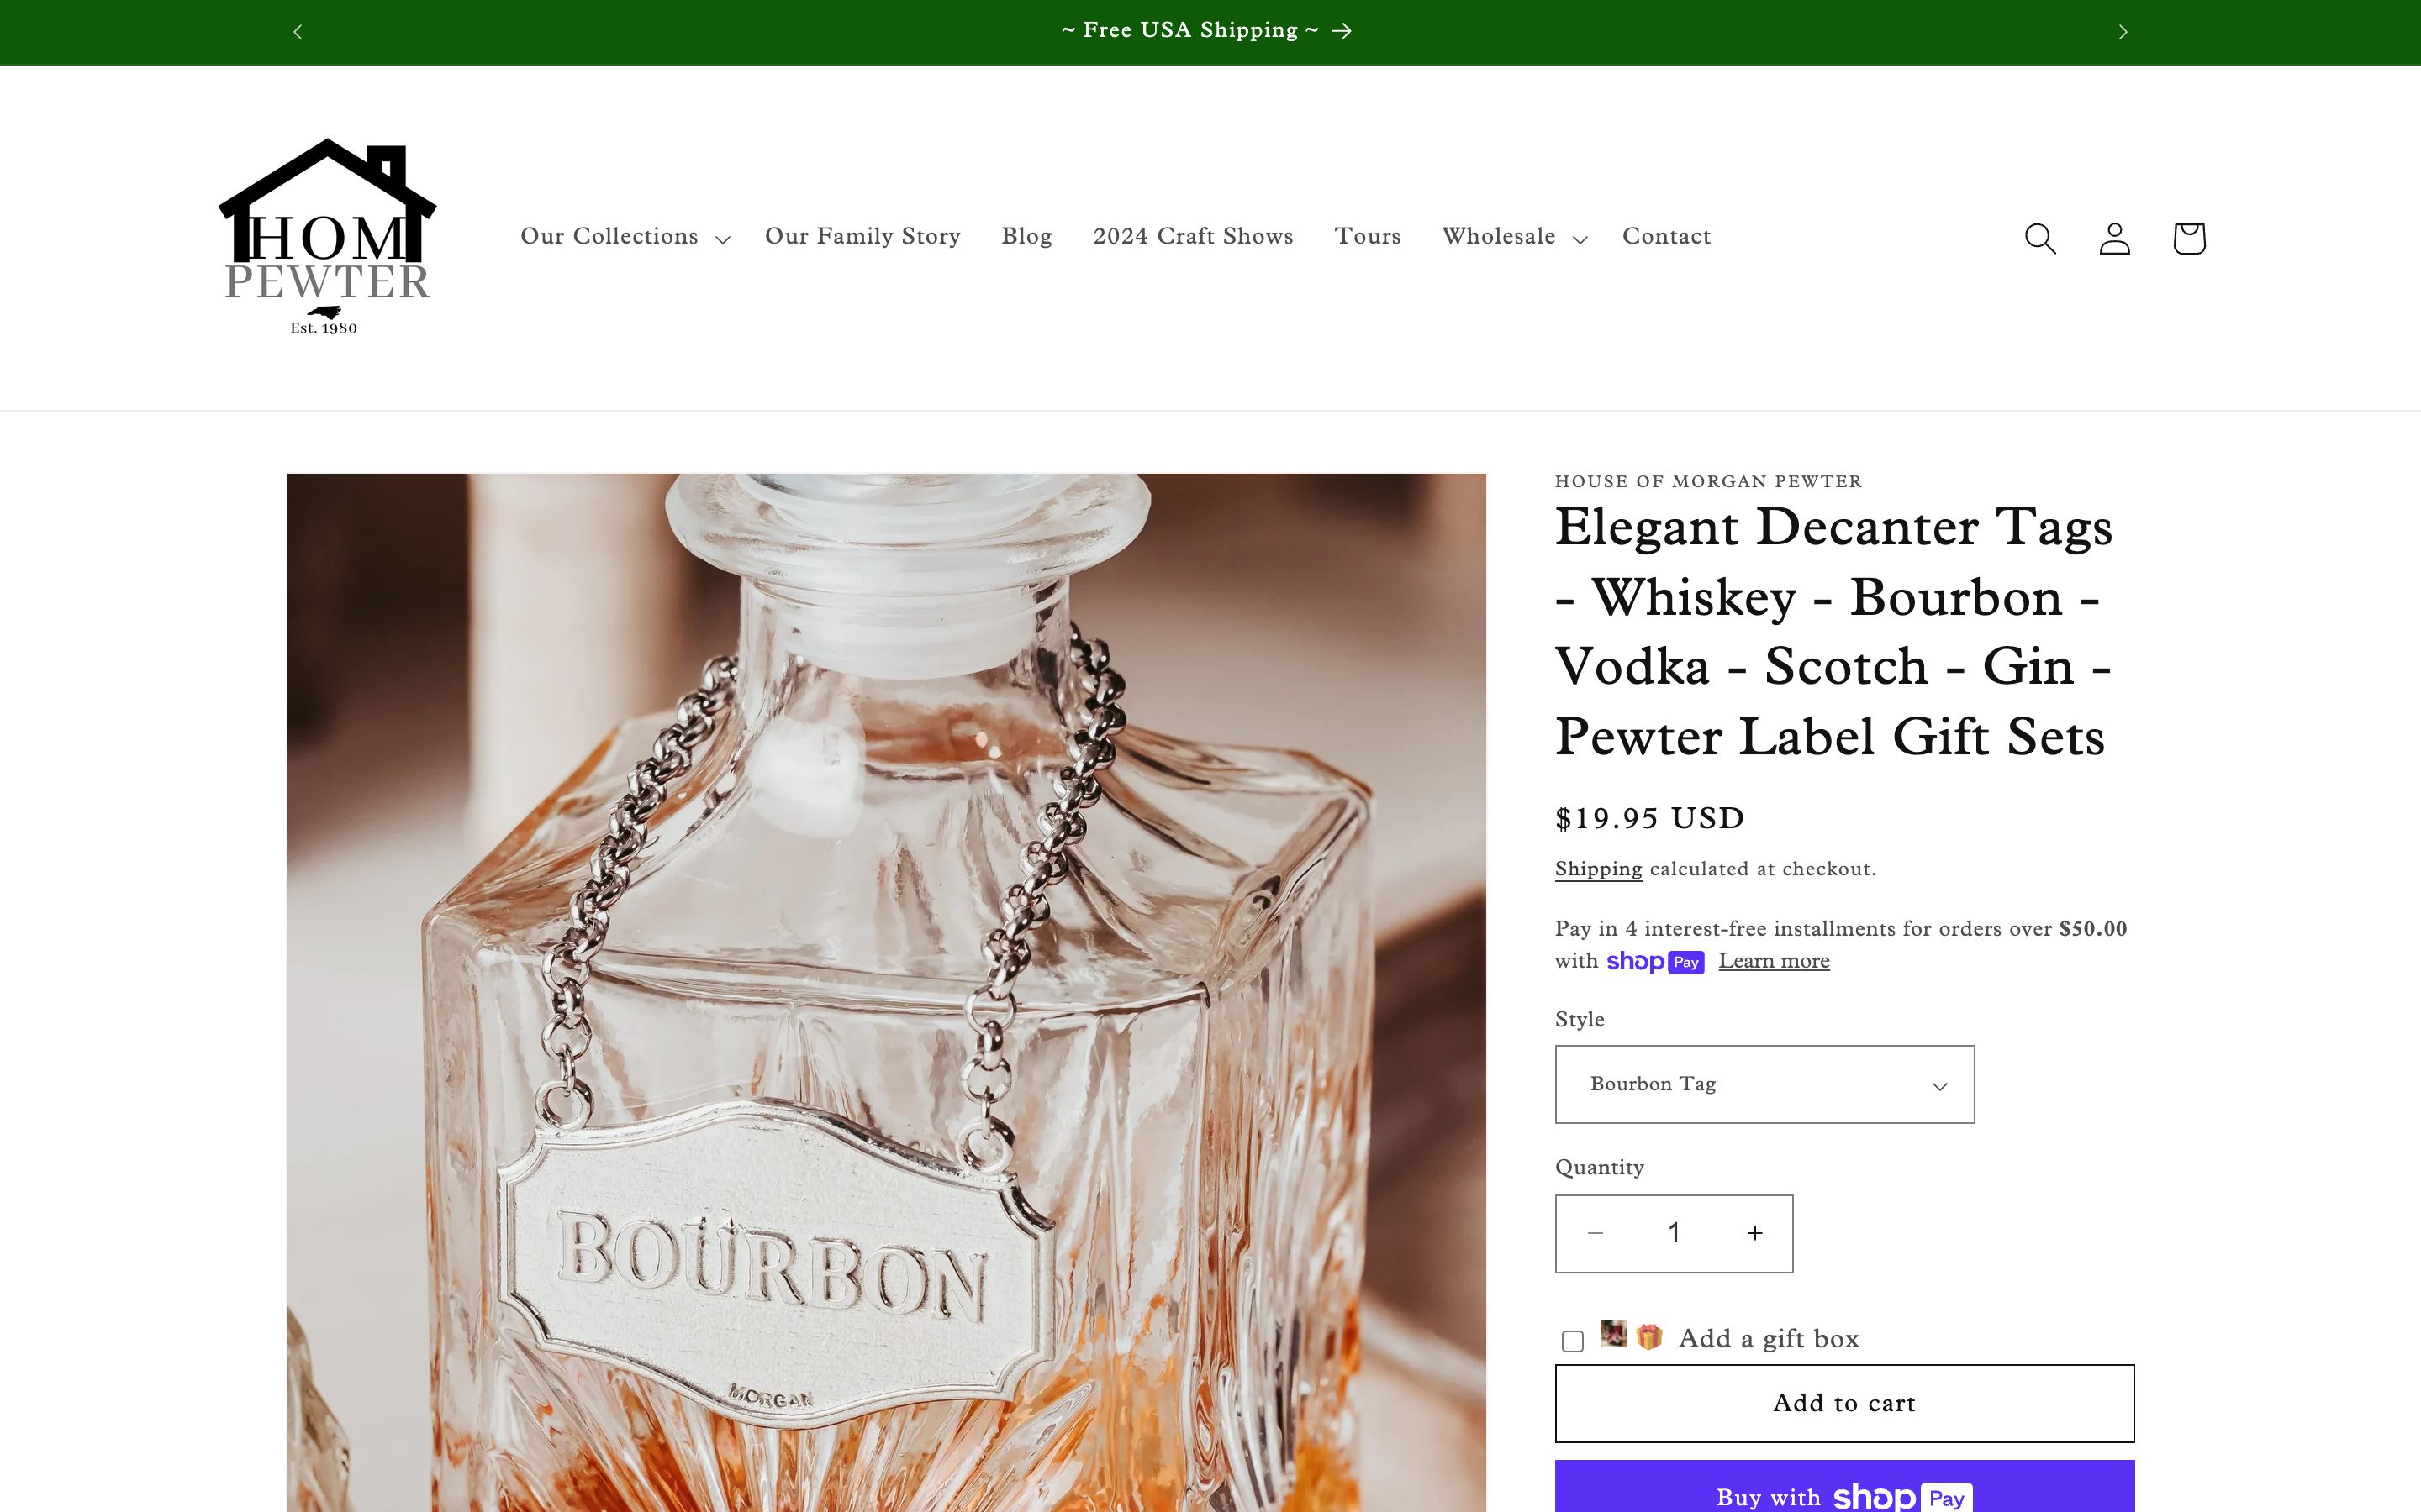Click the Add to cart button
The width and height of the screenshot is (2421, 1512).
coord(1843,1403)
